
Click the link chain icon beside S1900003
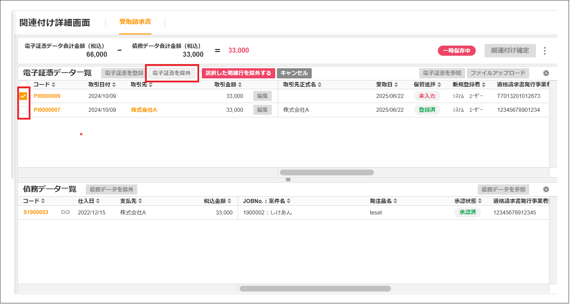point(65,212)
